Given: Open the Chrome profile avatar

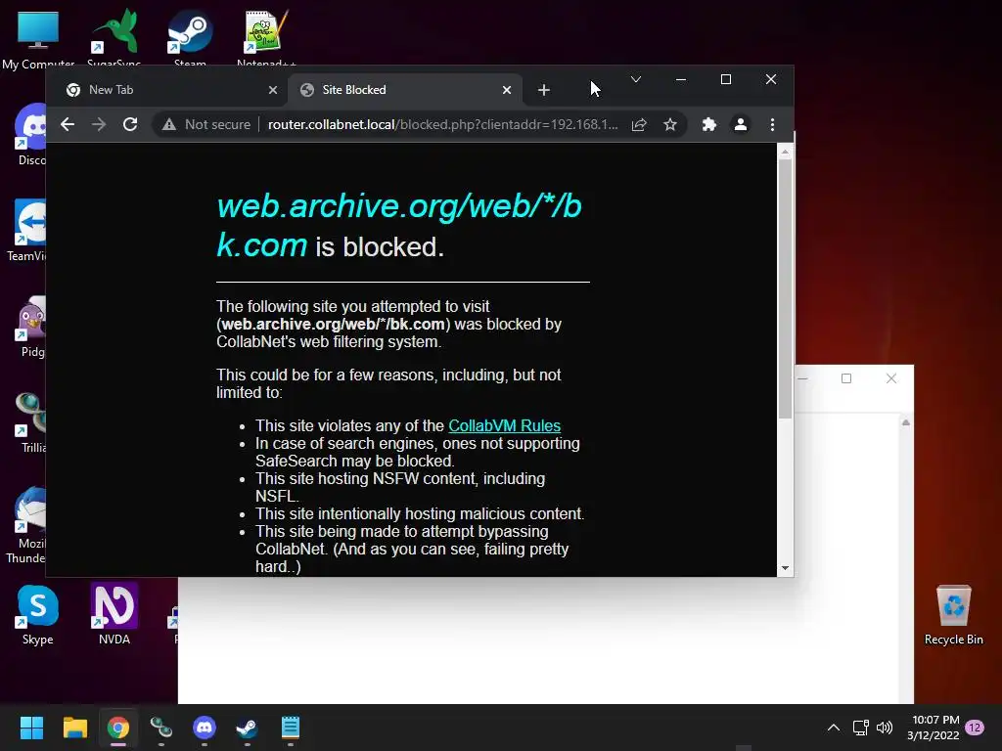Looking at the screenshot, I should pos(741,124).
